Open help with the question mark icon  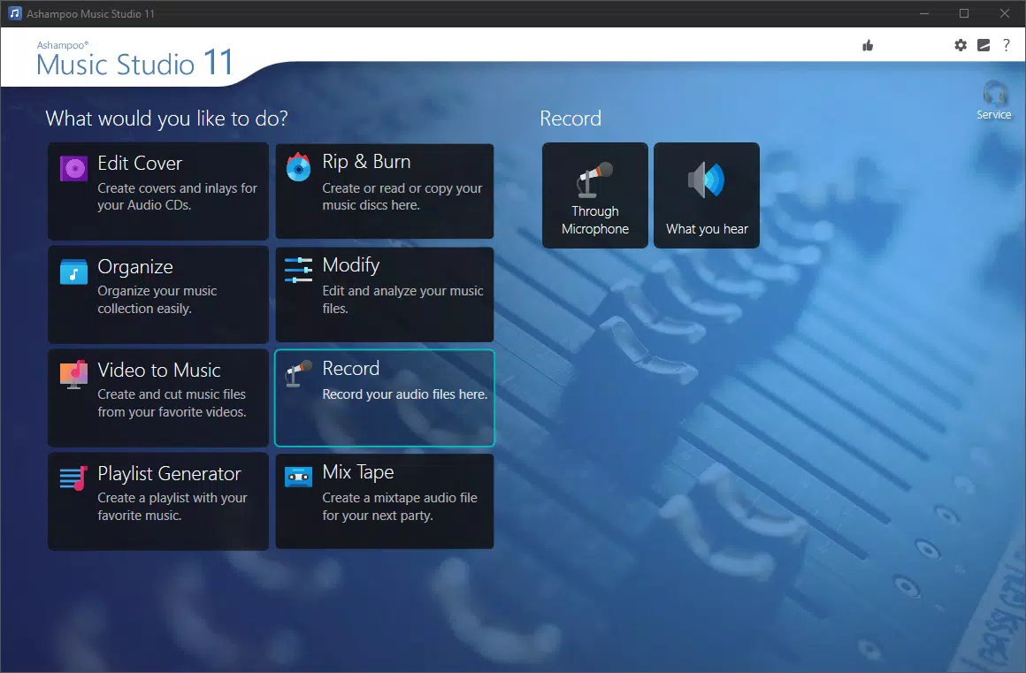[x=1007, y=45]
